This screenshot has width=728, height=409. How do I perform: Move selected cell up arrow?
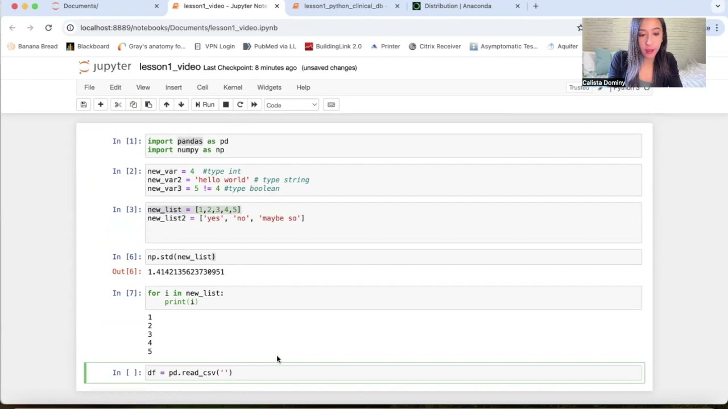tap(166, 105)
